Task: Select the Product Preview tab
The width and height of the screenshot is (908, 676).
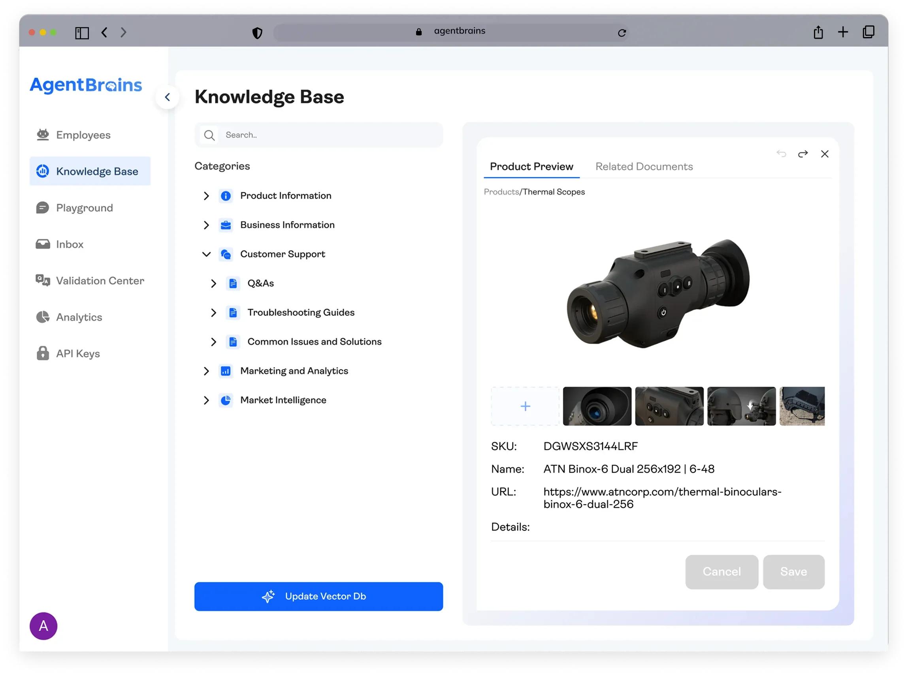Action: [x=531, y=167]
